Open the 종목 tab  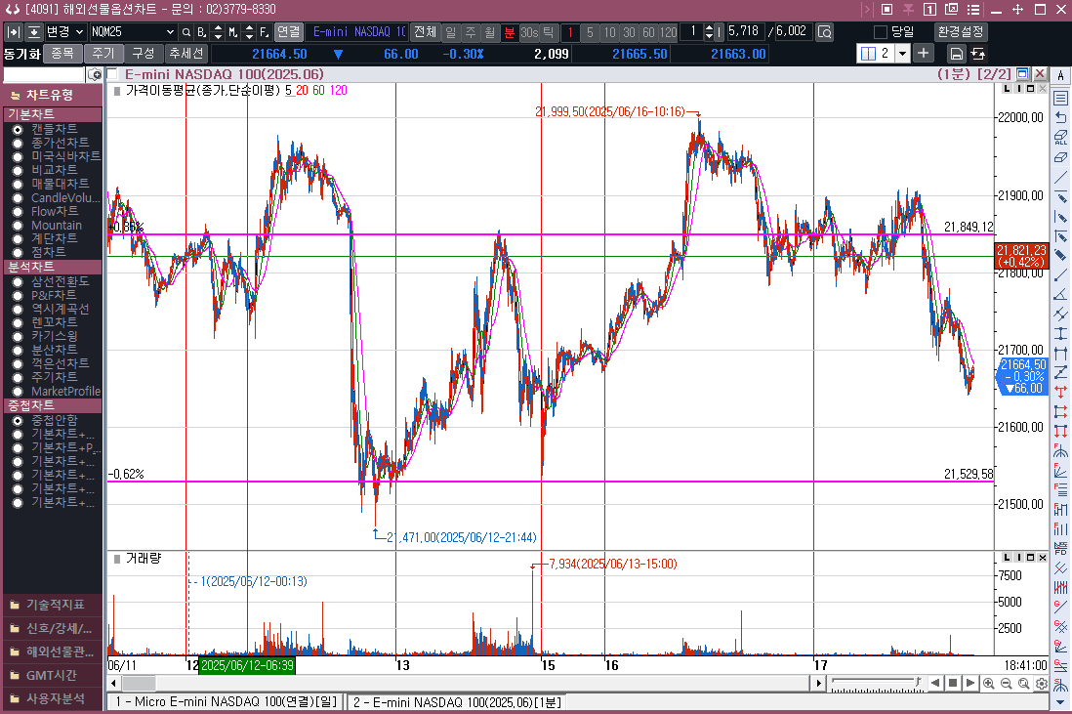coord(62,54)
